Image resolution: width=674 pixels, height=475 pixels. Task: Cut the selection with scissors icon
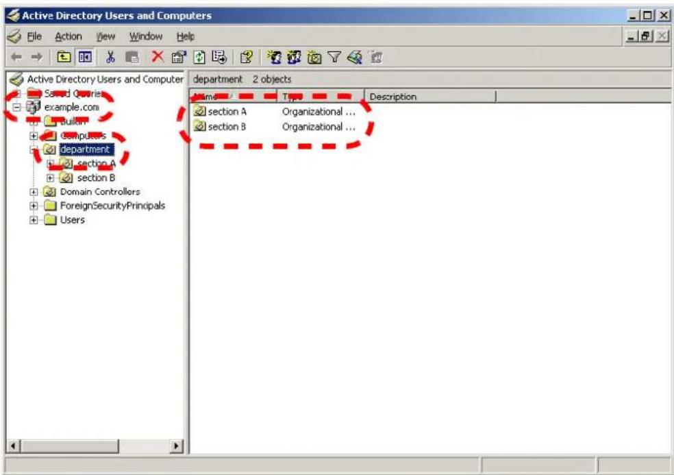110,57
